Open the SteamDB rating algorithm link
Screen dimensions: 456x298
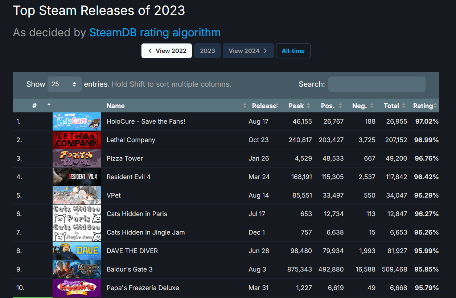tap(155, 32)
